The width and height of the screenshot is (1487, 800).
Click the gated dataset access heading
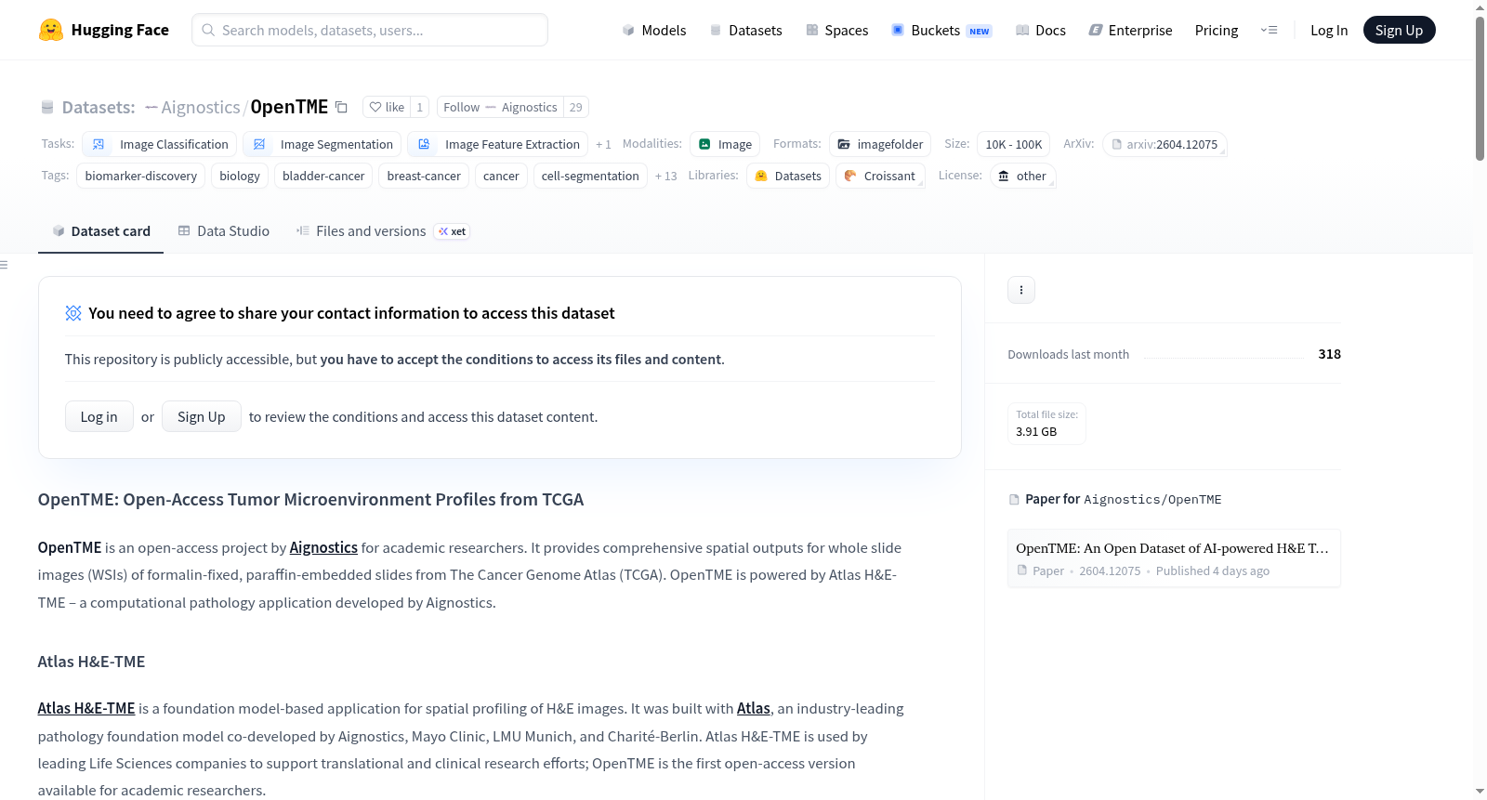click(351, 313)
